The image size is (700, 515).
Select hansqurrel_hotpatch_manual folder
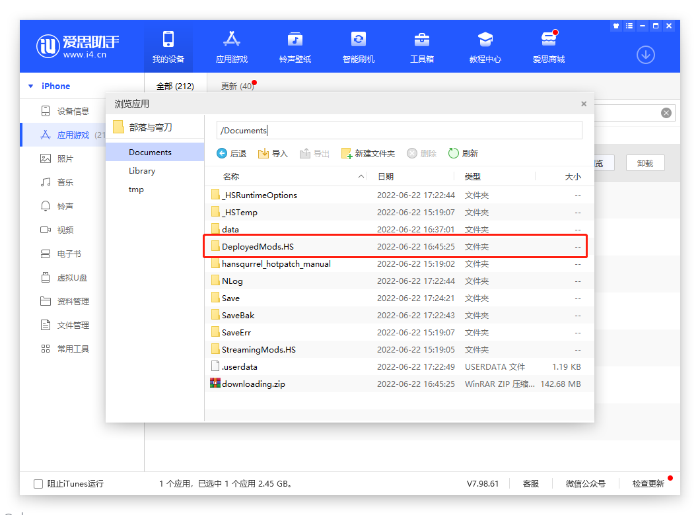coord(399,263)
